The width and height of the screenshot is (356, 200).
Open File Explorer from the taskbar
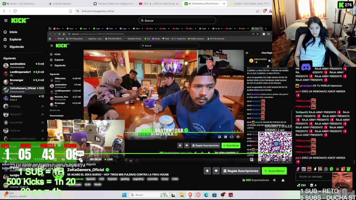click(x=182, y=195)
